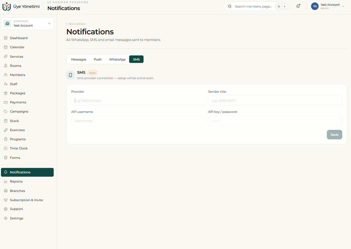Open the notification bell in header
The height and width of the screenshot is (249, 351).
298,6
